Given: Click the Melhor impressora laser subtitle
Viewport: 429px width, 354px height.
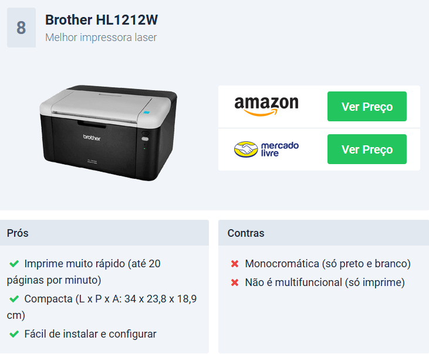Looking at the screenshot, I should [101, 38].
